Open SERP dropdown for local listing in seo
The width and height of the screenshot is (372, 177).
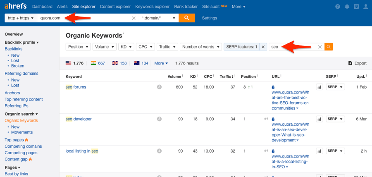point(335,151)
